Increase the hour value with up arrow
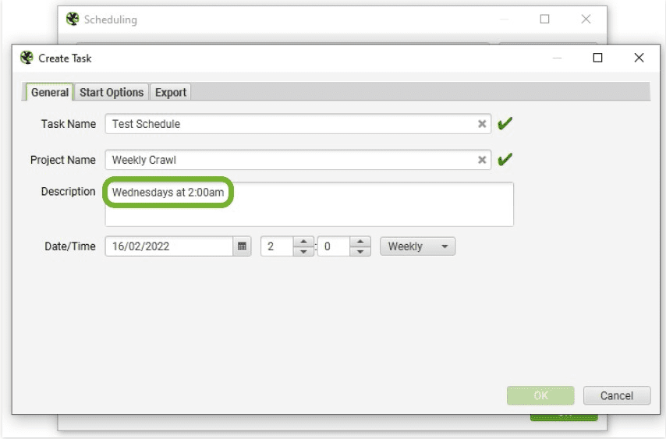This screenshot has width=666, height=439. pos(303,242)
